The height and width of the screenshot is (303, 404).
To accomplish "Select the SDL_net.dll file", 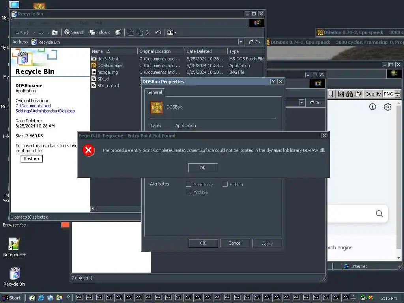I will [x=105, y=86].
